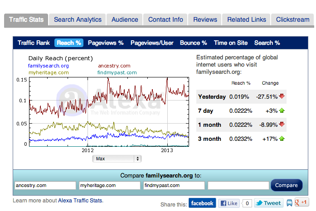Switch to the Search Analytics tab
This screenshot has width=316, height=211.
[78, 19]
